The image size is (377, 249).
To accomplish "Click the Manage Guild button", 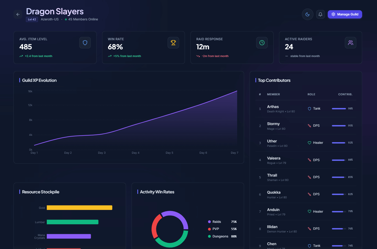I will tap(345, 14).
